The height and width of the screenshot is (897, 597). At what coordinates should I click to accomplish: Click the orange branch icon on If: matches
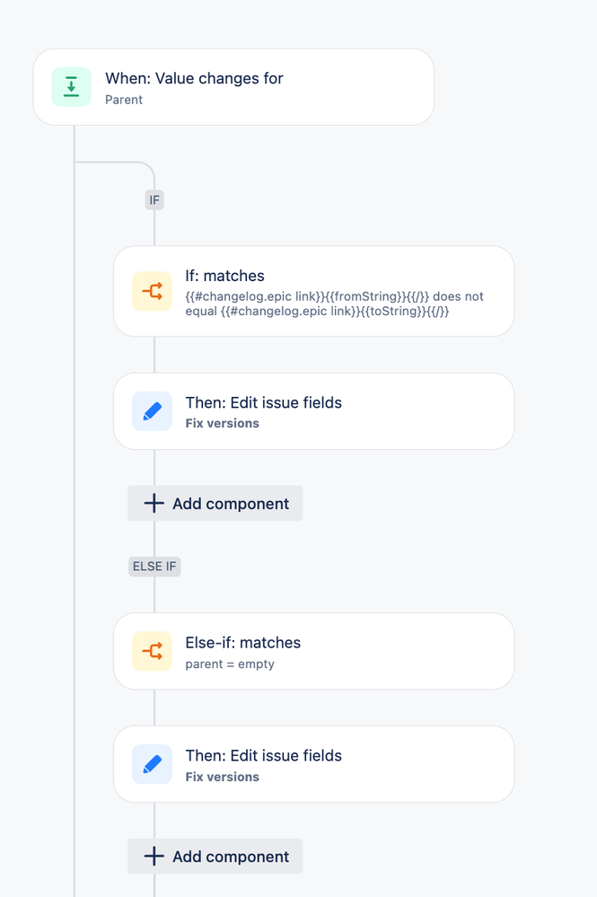pyautogui.click(x=152, y=291)
